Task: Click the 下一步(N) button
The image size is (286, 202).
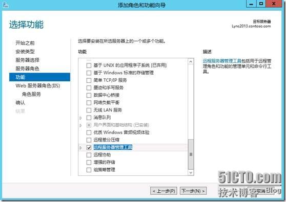Action: click(x=193, y=191)
